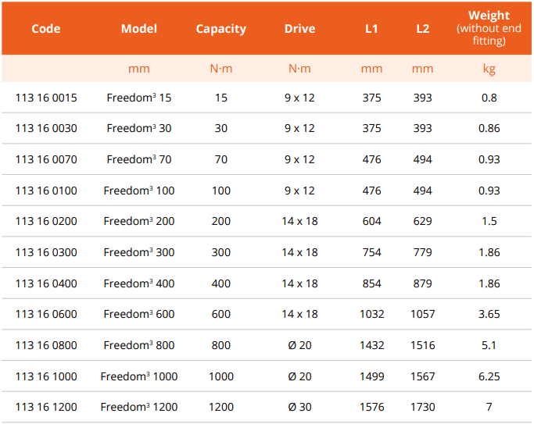Image resolution: width=534 pixels, height=424 pixels.
Task: Click the Code column header
Action: click(x=46, y=29)
